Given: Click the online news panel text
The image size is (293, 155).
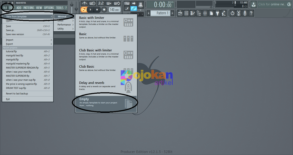Looking at the screenshot, I should click(x=272, y=4).
